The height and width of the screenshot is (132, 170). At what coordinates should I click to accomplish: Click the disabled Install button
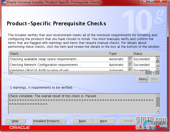pos(129,121)
